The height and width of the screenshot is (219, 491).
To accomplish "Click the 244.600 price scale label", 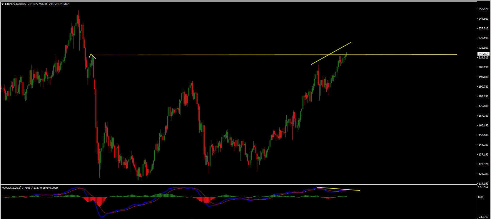I will 484,19.
